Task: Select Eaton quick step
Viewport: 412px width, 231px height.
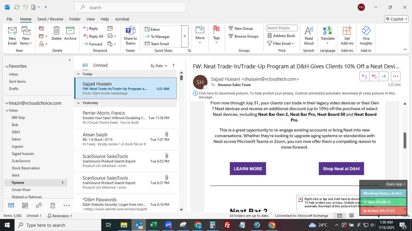Action: tap(162, 29)
